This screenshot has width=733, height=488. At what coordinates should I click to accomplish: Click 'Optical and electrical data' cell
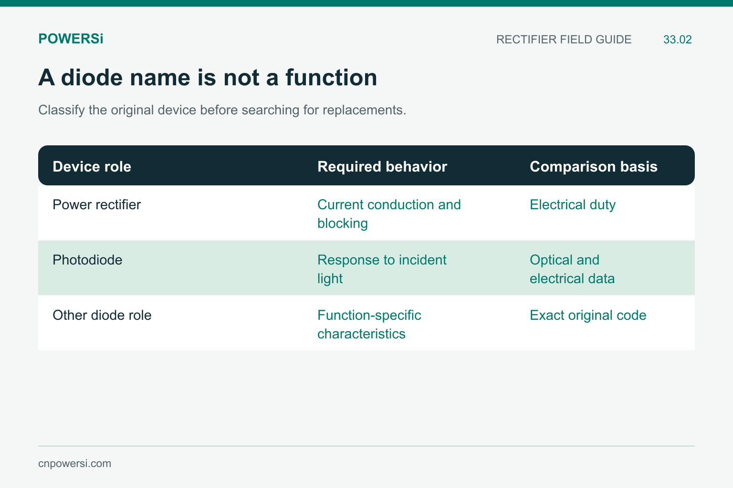(x=572, y=269)
